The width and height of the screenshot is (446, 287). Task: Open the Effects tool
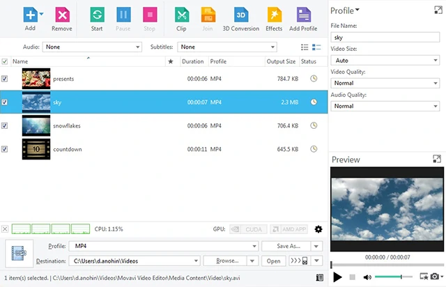pyautogui.click(x=274, y=18)
